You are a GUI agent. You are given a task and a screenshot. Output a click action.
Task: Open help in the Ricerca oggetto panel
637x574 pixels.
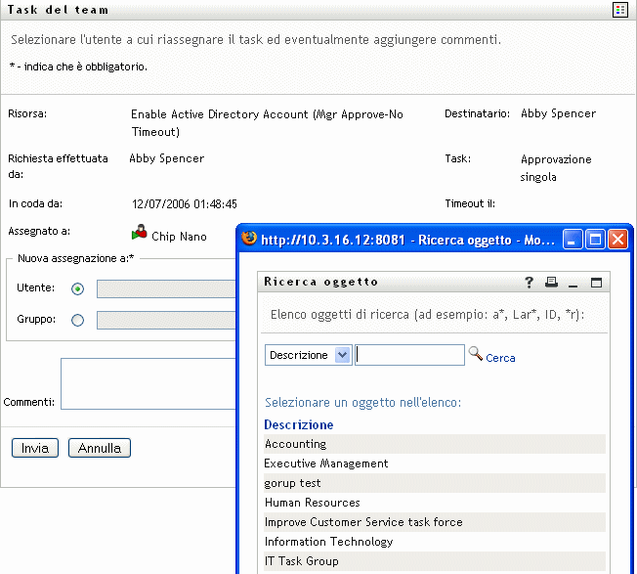(529, 283)
